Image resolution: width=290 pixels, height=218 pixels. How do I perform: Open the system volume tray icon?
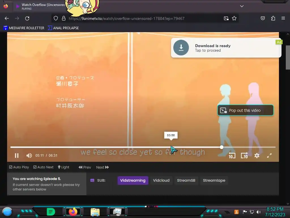259,212
